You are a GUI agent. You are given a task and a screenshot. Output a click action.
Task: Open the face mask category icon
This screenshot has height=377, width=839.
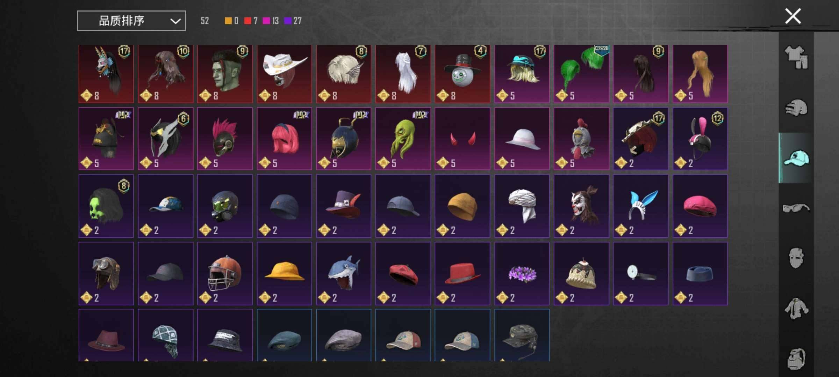pos(796,258)
